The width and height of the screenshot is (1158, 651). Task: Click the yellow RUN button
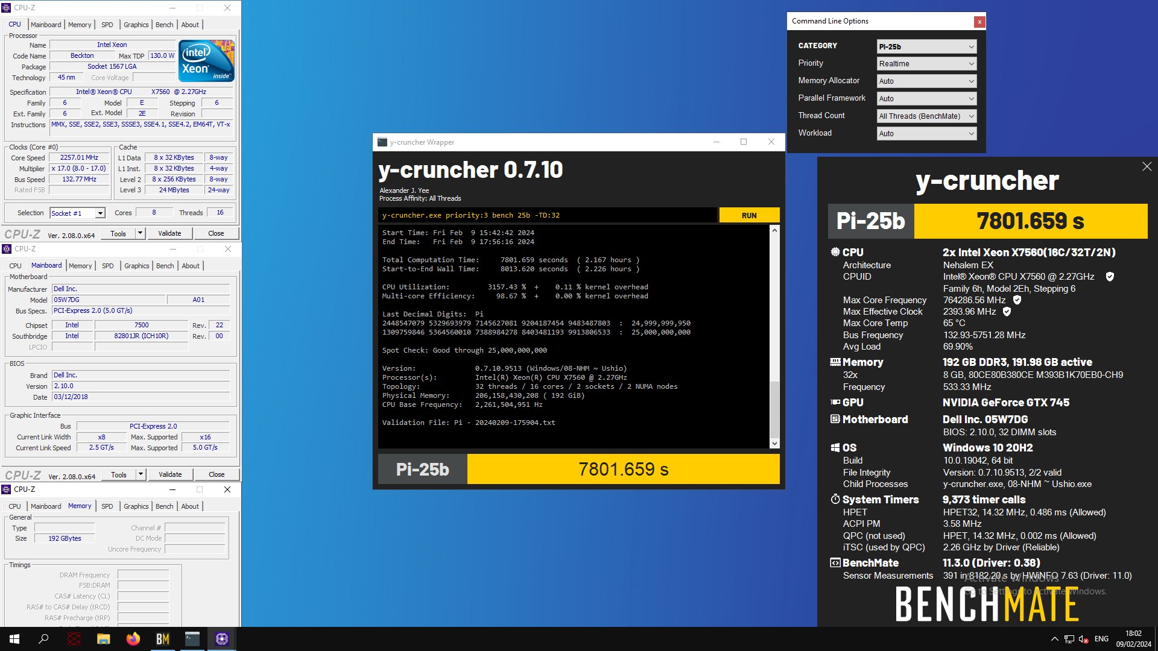click(749, 215)
